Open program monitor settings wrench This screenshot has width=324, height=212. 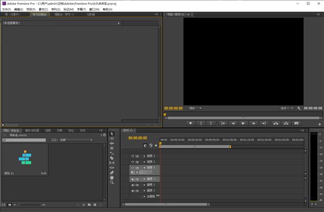(299, 108)
